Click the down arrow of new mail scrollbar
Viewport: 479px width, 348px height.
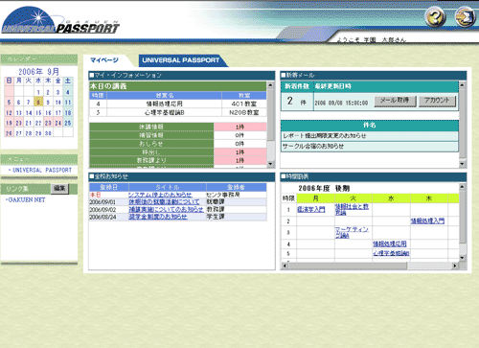(462, 164)
